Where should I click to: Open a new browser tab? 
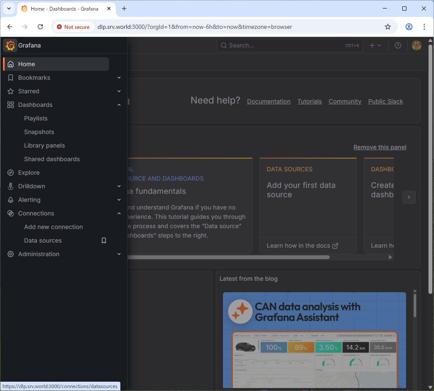124,8
